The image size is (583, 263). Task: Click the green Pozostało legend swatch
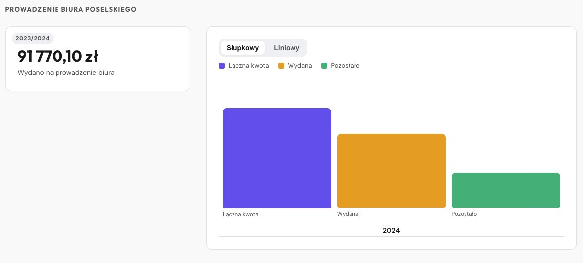coord(324,66)
